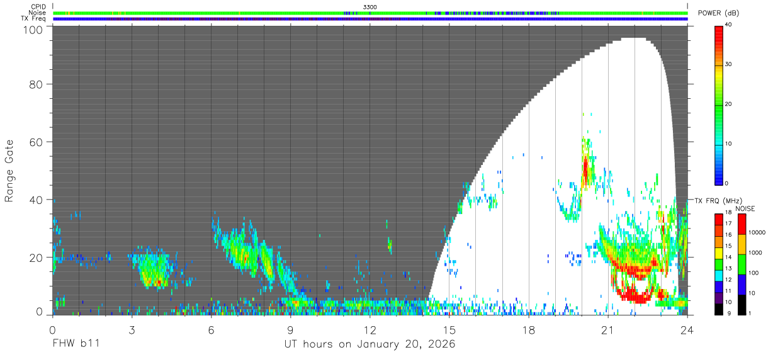Click the NOISE color scale bar
Viewport: 773px width, 357px height.
click(x=741, y=263)
